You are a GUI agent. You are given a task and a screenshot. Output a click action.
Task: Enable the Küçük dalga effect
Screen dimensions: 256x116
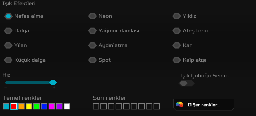(x=8, y=60)
